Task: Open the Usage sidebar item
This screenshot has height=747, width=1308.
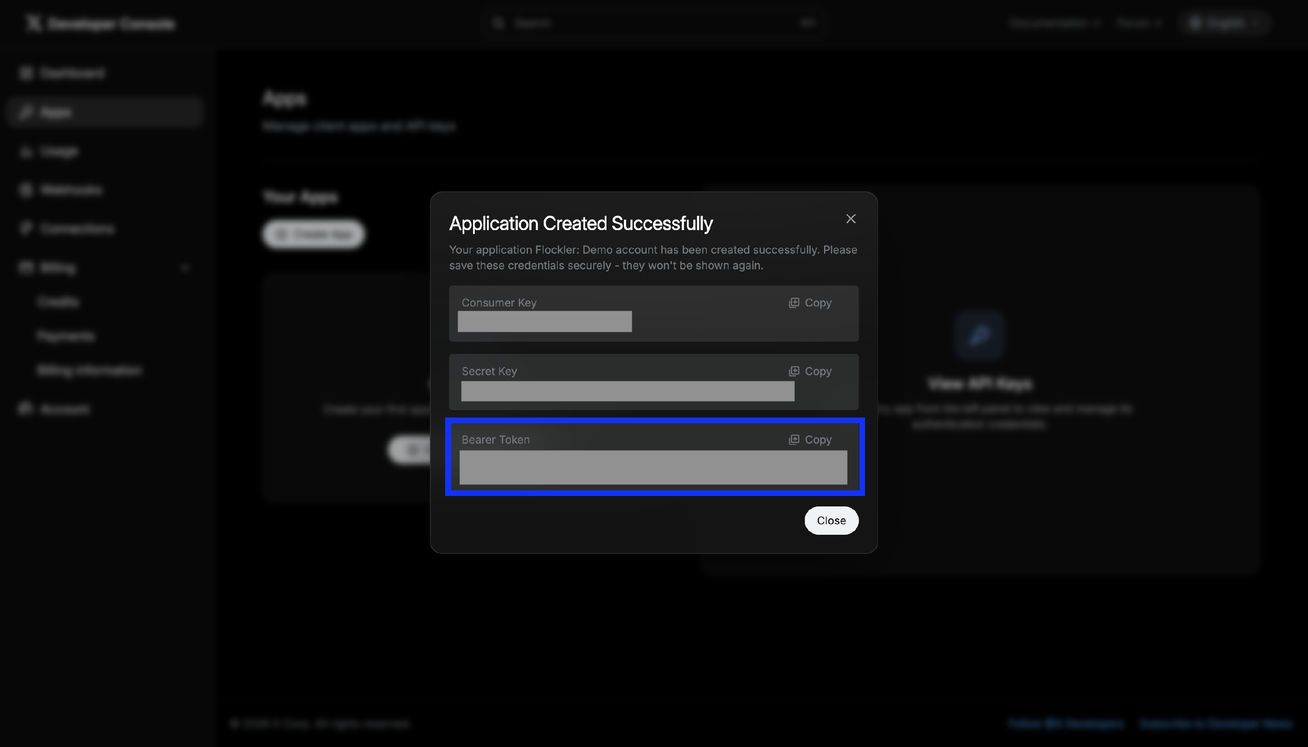Action: pyautogui.click(x=58, y=151)
